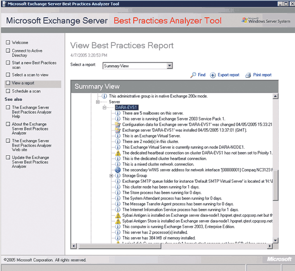Screen dimensions: 295x271
Task: Open the Select a report dropdown
Action: point(169,66)
